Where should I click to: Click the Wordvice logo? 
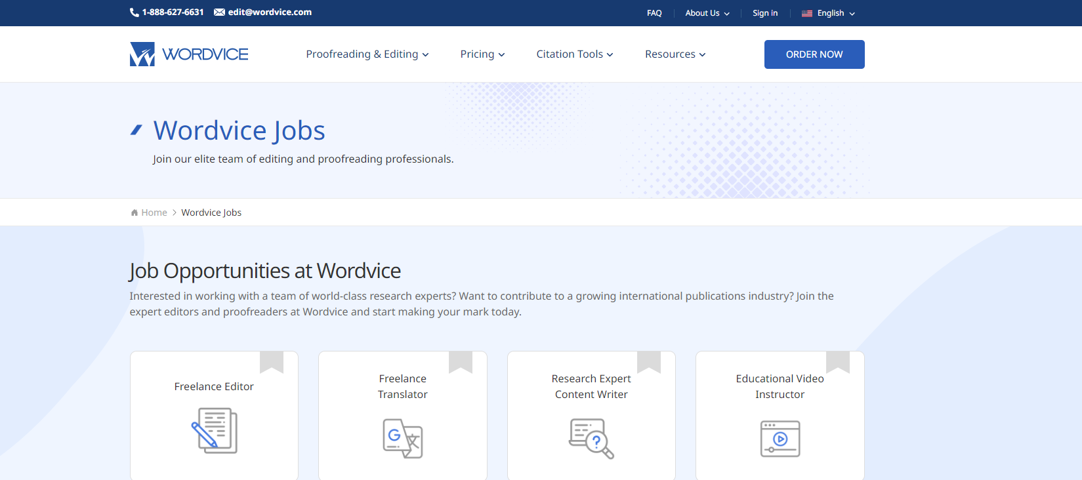click(x=189, y=54)
